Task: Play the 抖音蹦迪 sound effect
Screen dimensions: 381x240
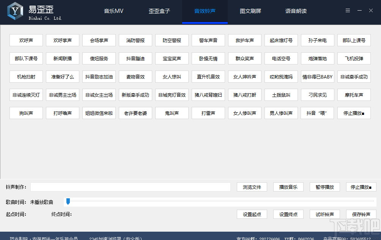Action: (x=135, y=58)
